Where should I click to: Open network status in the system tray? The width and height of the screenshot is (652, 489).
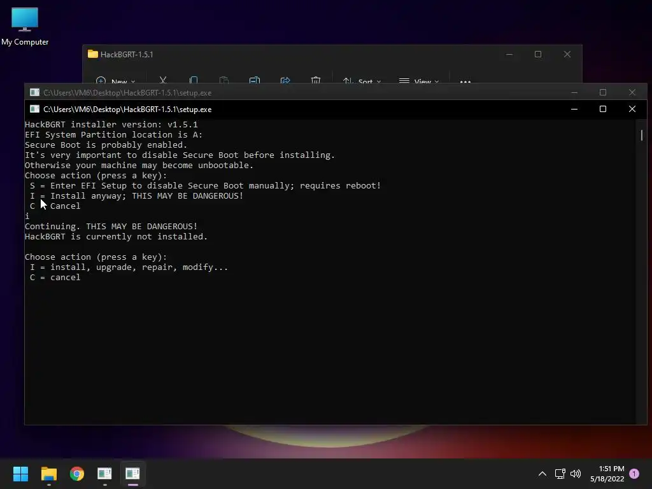560,474
